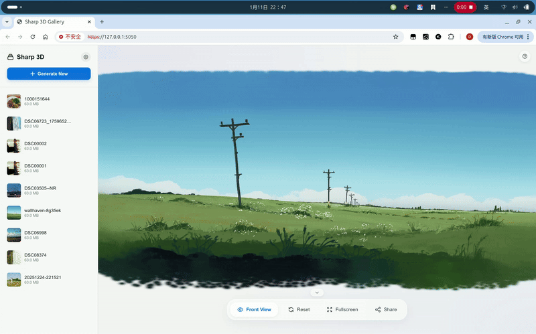
Task: Open the Extensions puzzle piece menu
Action: (451, 37)
